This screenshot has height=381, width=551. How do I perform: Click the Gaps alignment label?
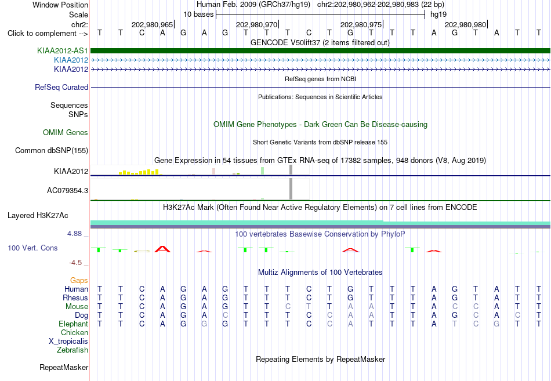79,281
